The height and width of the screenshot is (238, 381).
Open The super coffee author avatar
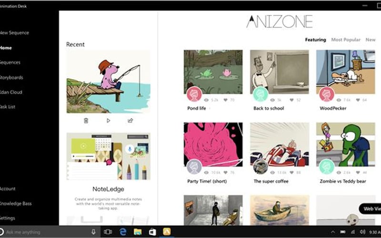261,167
